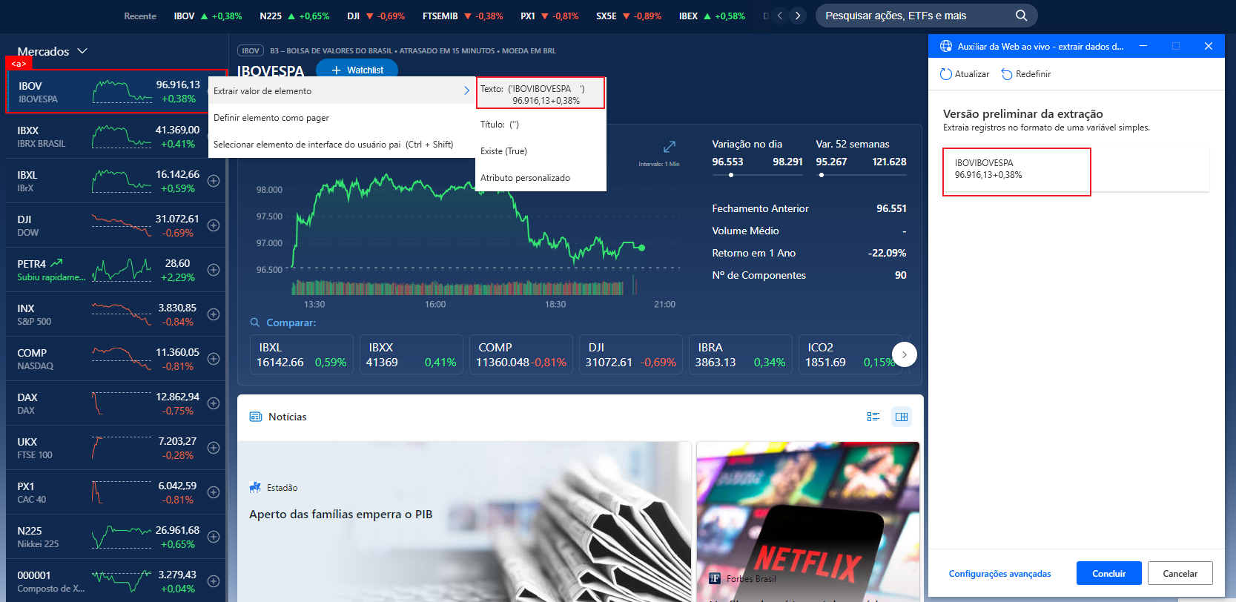Viewport: 1236px width, 602px height.
Task: Expand Extrair valor de elemento submenu arrow
Action: (466, 90)
